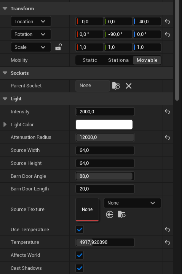Disable the Cast Shadows checkbox
Viewport: 182px width, 274px height.
[x=80, y=268]
